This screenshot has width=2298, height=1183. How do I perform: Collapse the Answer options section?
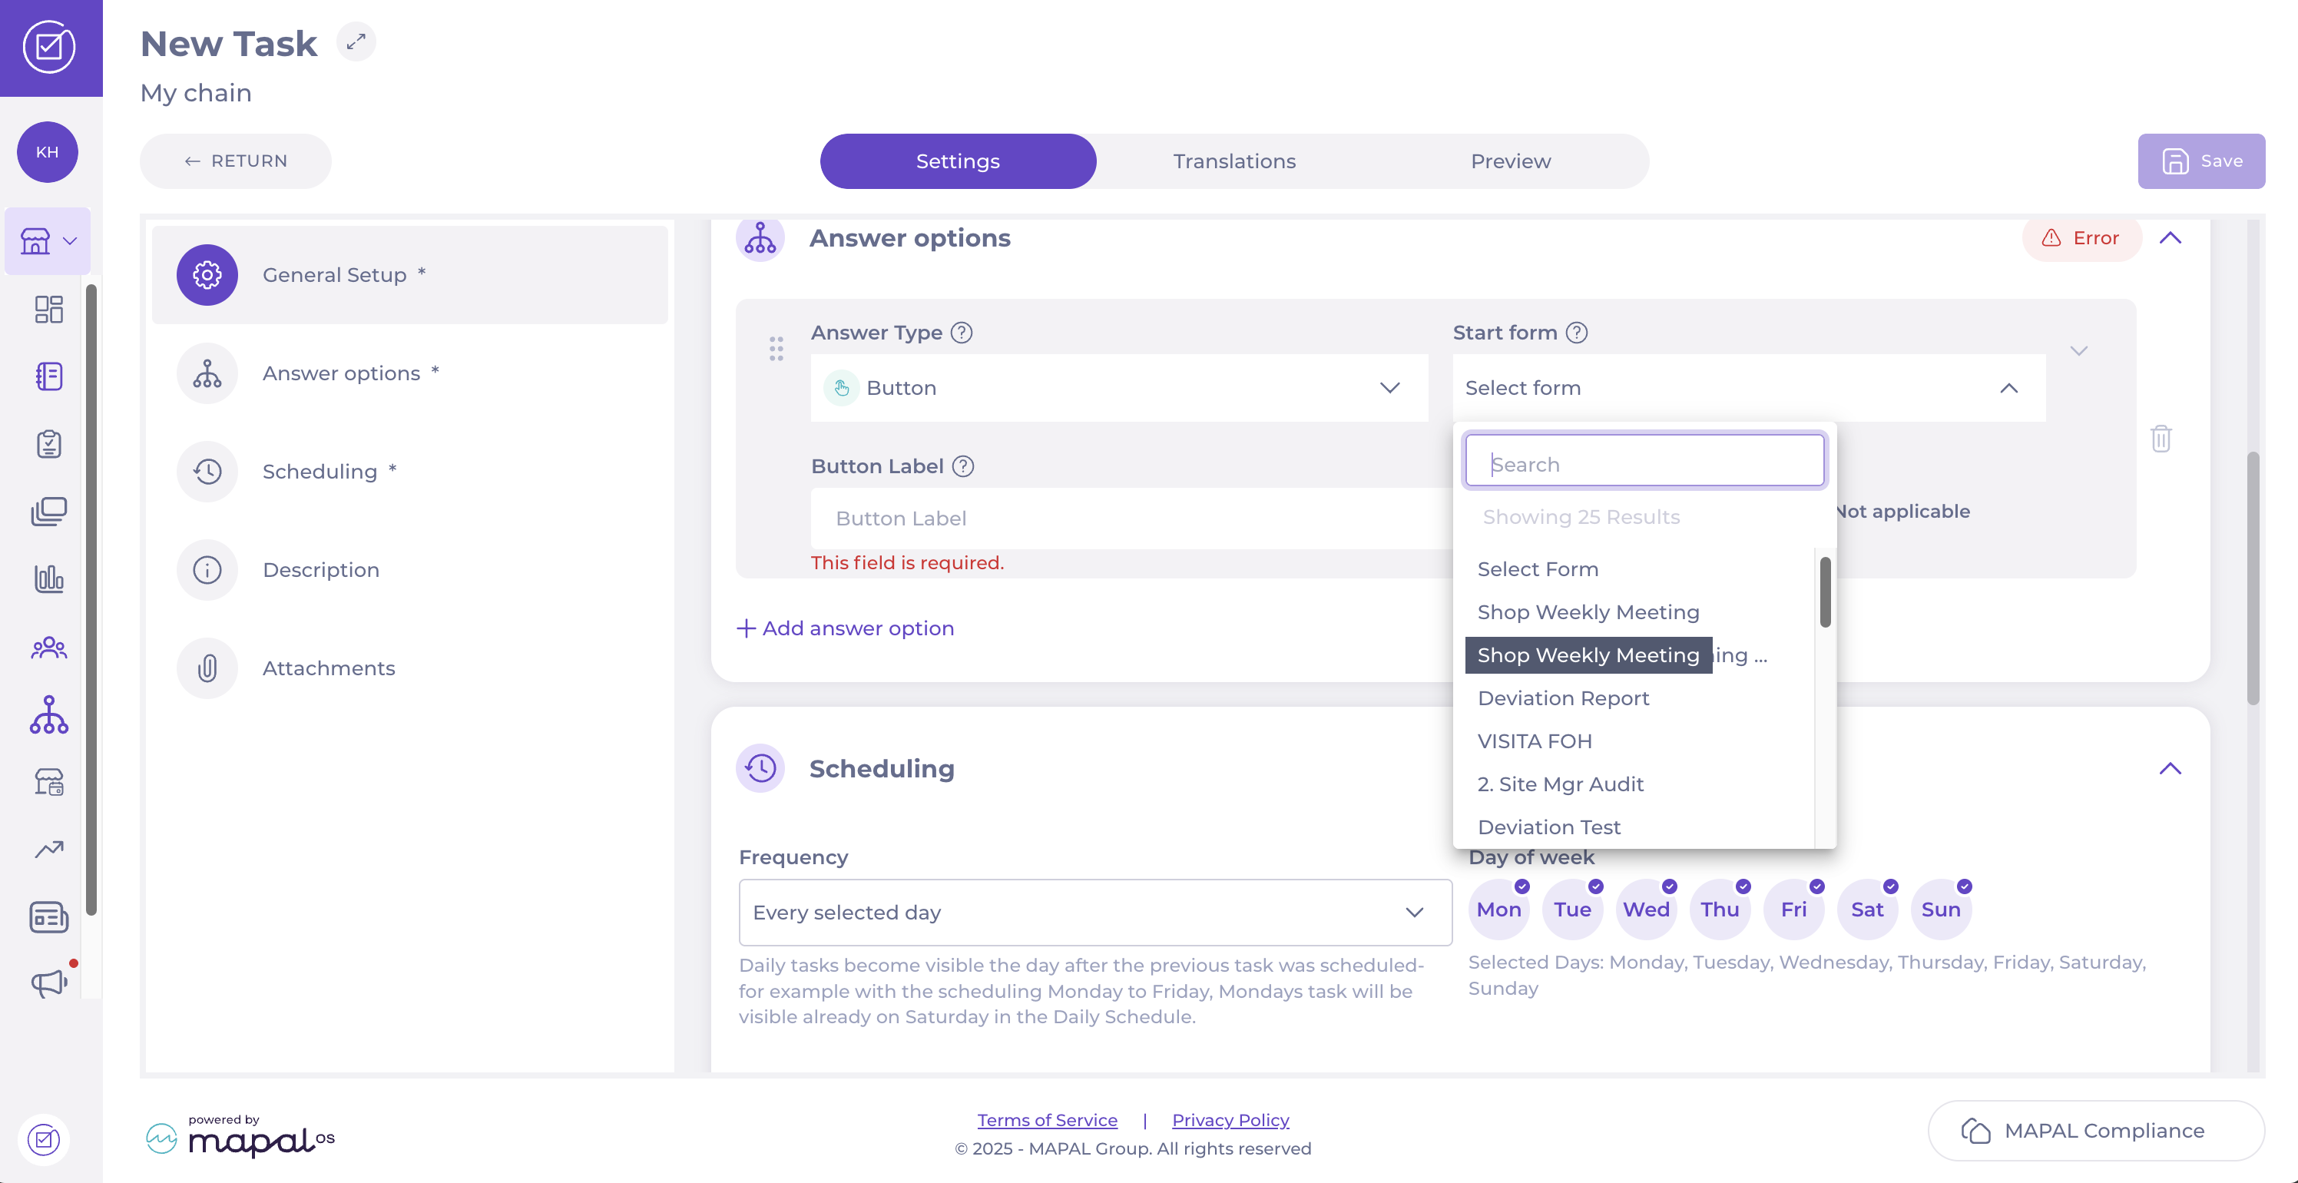[x=2170, y=237]
